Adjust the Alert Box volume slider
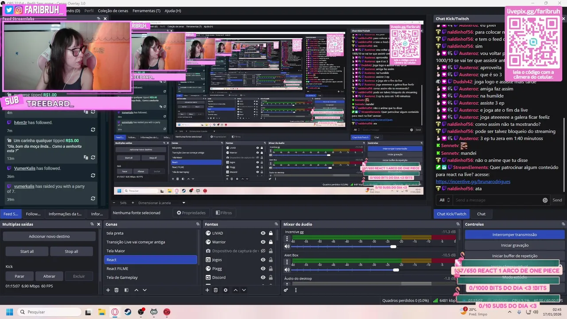 pyautogui.click(x=396, y=270)
